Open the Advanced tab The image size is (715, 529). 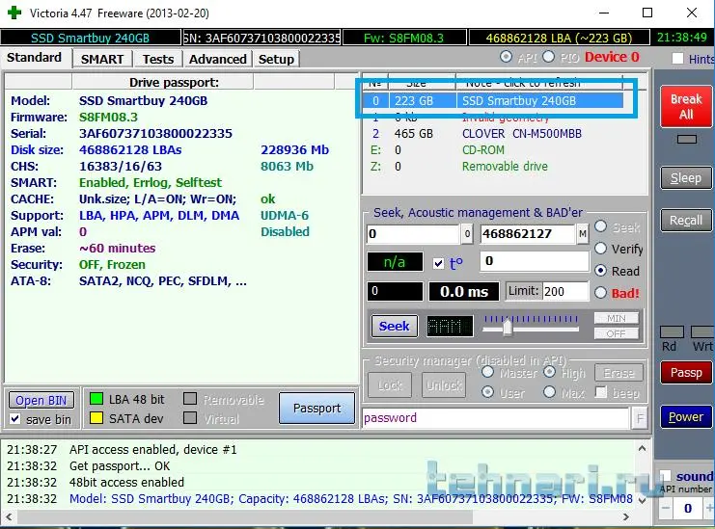coord(217,59)
